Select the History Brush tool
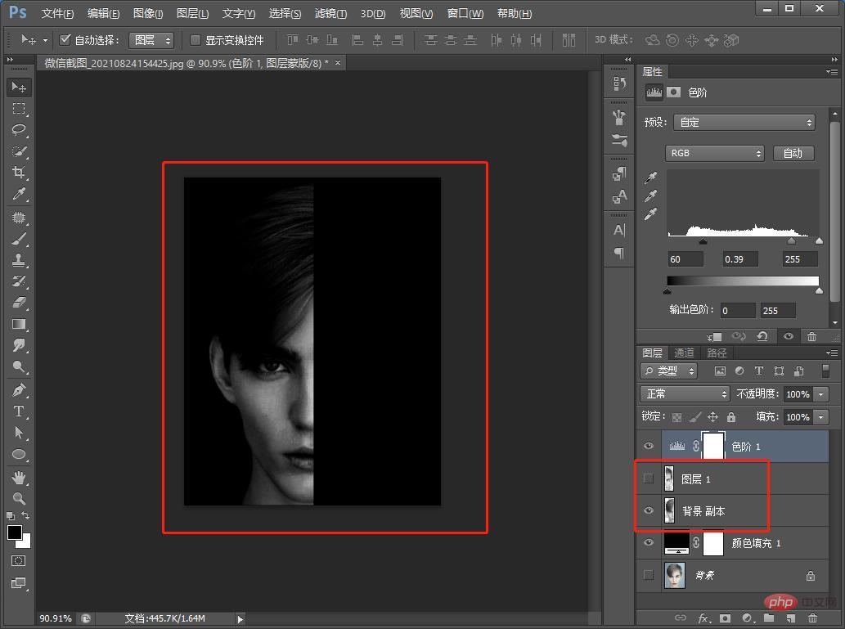Screen dimensions: 845x629 [19, 281]
